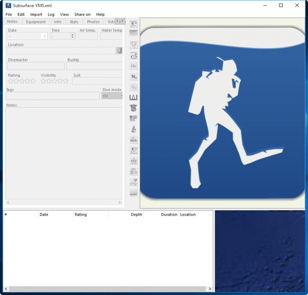Click the Tags input field
The image size is (308, 295).
point(52,96)
